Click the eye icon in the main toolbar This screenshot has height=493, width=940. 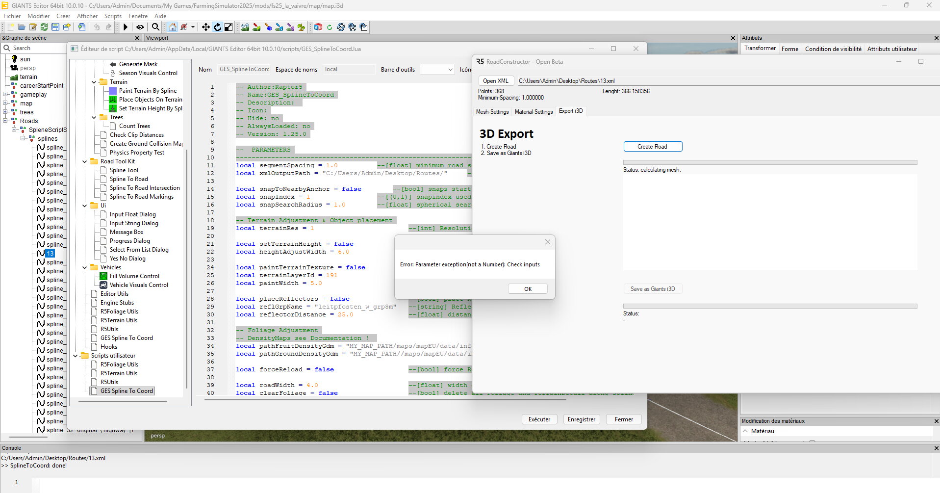tap(140, 27)
